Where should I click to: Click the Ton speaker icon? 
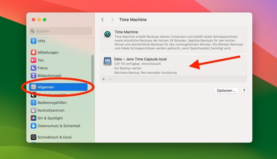[x=33, y=60]
